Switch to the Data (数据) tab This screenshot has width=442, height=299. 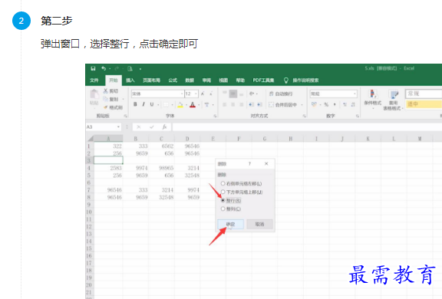190,80
